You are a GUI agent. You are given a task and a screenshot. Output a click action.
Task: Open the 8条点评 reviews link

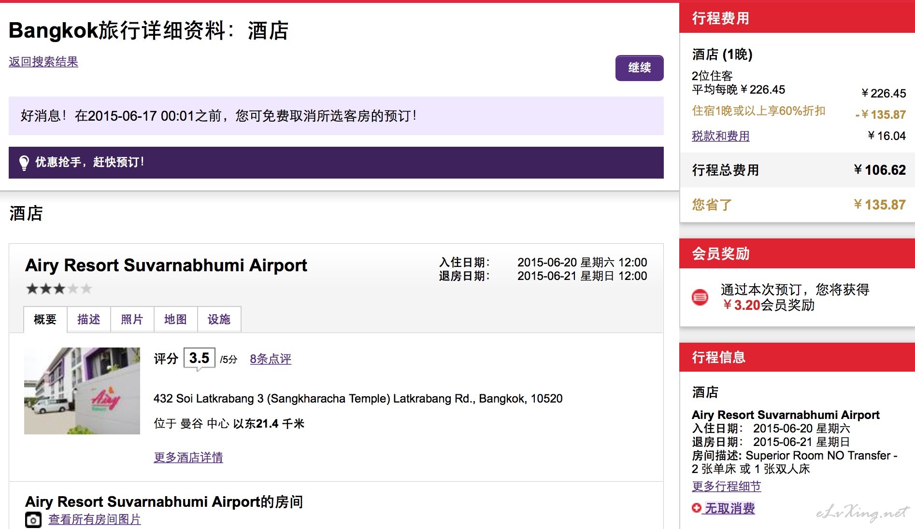point(271,359)
